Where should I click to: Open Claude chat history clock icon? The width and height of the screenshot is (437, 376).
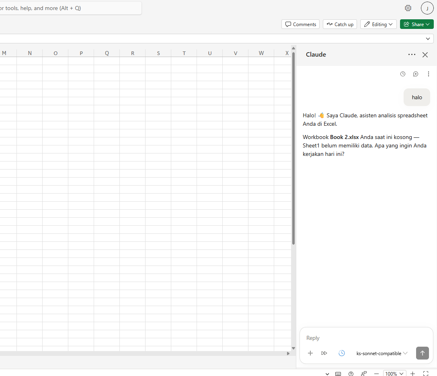(x=403, y=74)
